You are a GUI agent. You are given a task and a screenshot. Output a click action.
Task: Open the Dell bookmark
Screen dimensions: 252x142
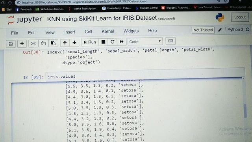[x=7, y=9]
